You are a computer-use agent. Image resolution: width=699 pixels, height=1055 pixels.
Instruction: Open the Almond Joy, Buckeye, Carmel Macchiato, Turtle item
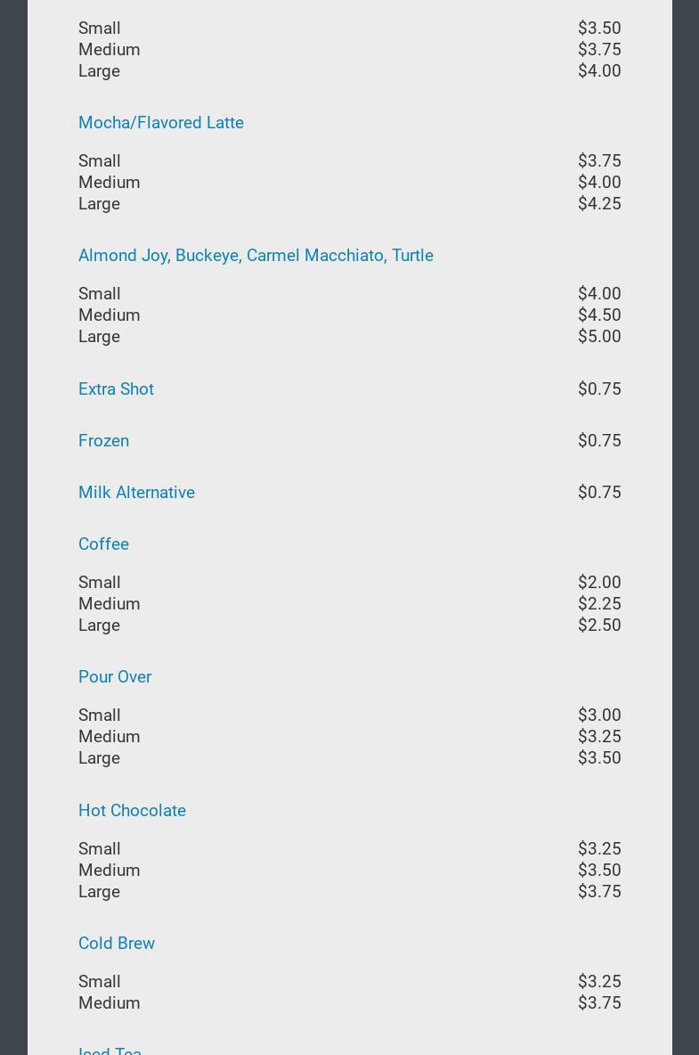256,256
